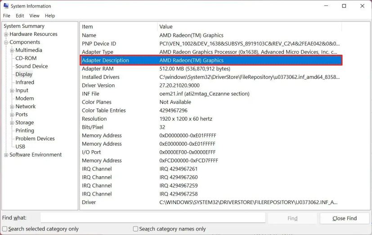Select the Bits/Pixel row

pyautogui.click(x=211, y=127)
